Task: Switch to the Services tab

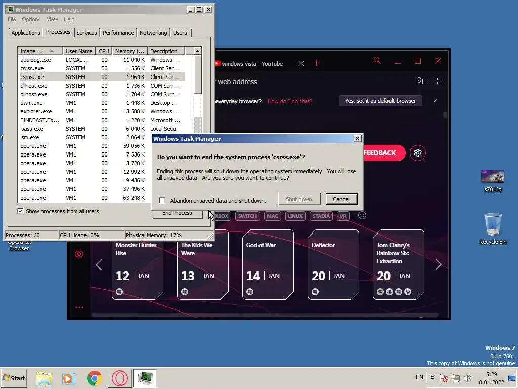Action: [x=87, y=33]
